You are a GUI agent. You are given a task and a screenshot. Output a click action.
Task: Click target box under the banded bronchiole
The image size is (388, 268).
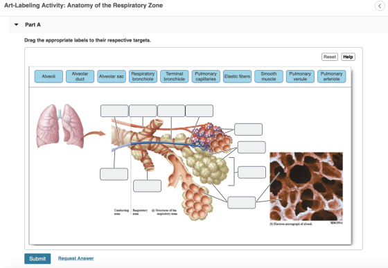coord(147,186)
